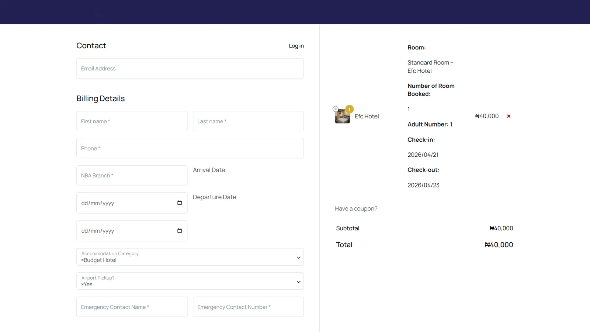Click the item price ₦40,000 beside Efc Hotel

[487, 116]
